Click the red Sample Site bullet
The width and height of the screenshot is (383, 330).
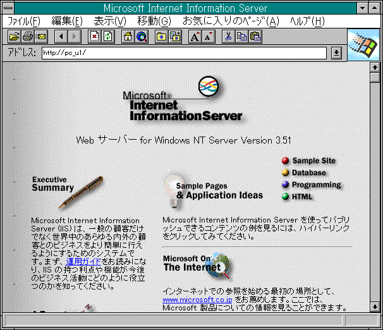[x=285, y=161]
